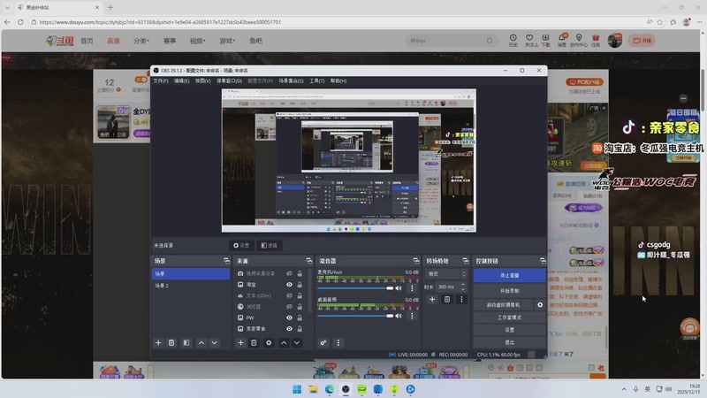The image size is (707, 398).
Task: Open virtual camera settings gear icon
Action: point(540,304)
